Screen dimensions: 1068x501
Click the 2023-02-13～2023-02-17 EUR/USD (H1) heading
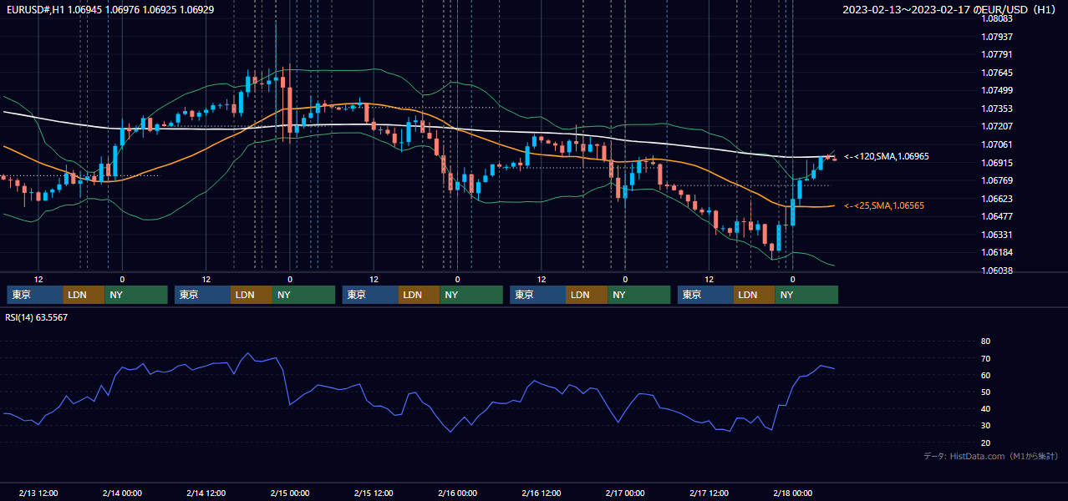(948, 9)
